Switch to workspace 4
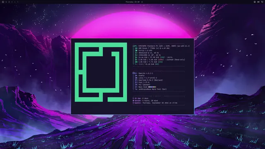 (x=15, y=2)
